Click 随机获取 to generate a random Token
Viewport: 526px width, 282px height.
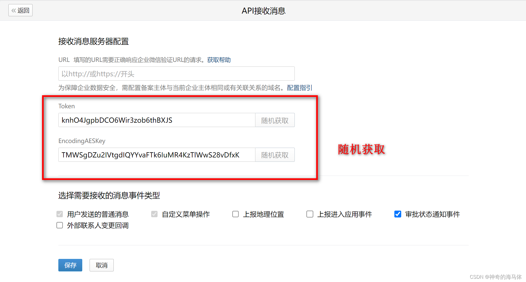(x=274, y=120)
